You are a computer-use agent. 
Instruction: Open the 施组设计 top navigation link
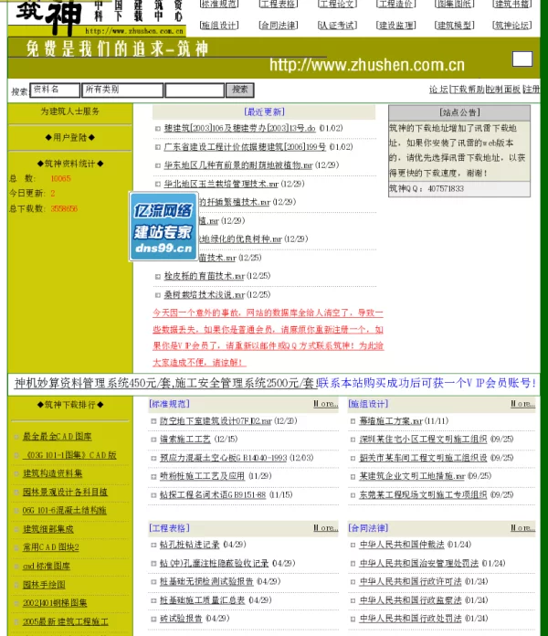pos(219,26)
